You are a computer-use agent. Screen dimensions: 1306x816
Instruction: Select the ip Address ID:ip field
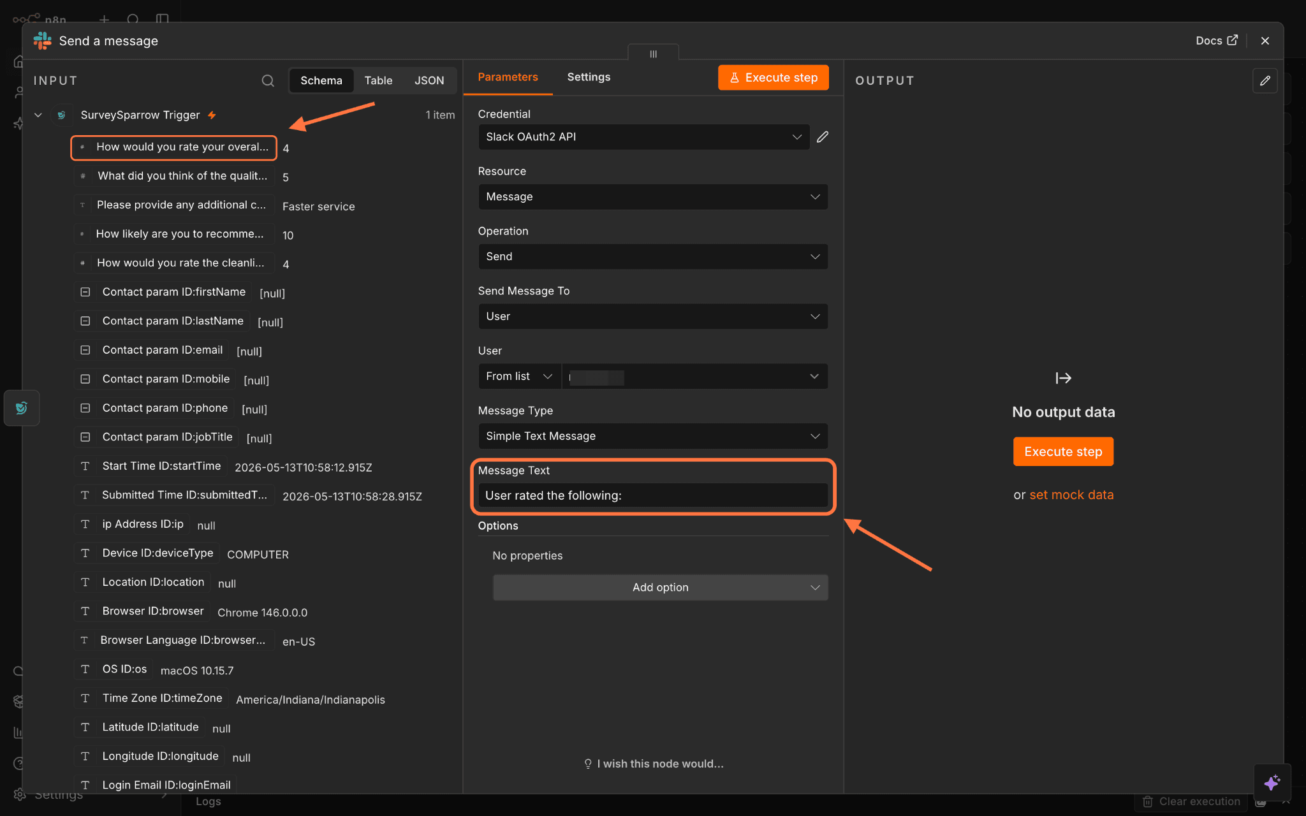click(132, 525)
